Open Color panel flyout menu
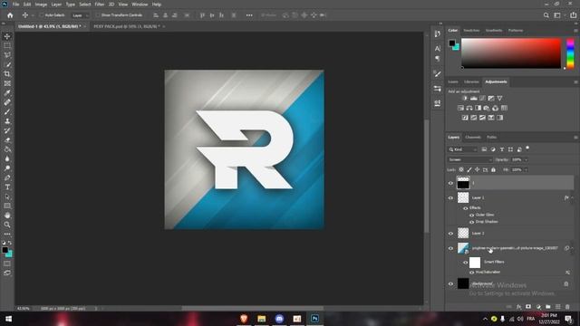Image resolution: width=580 pixels, height=326 pixels. [575, 30]
